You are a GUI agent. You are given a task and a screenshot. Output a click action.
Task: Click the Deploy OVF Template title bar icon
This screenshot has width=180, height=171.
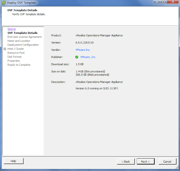(4, 3)
